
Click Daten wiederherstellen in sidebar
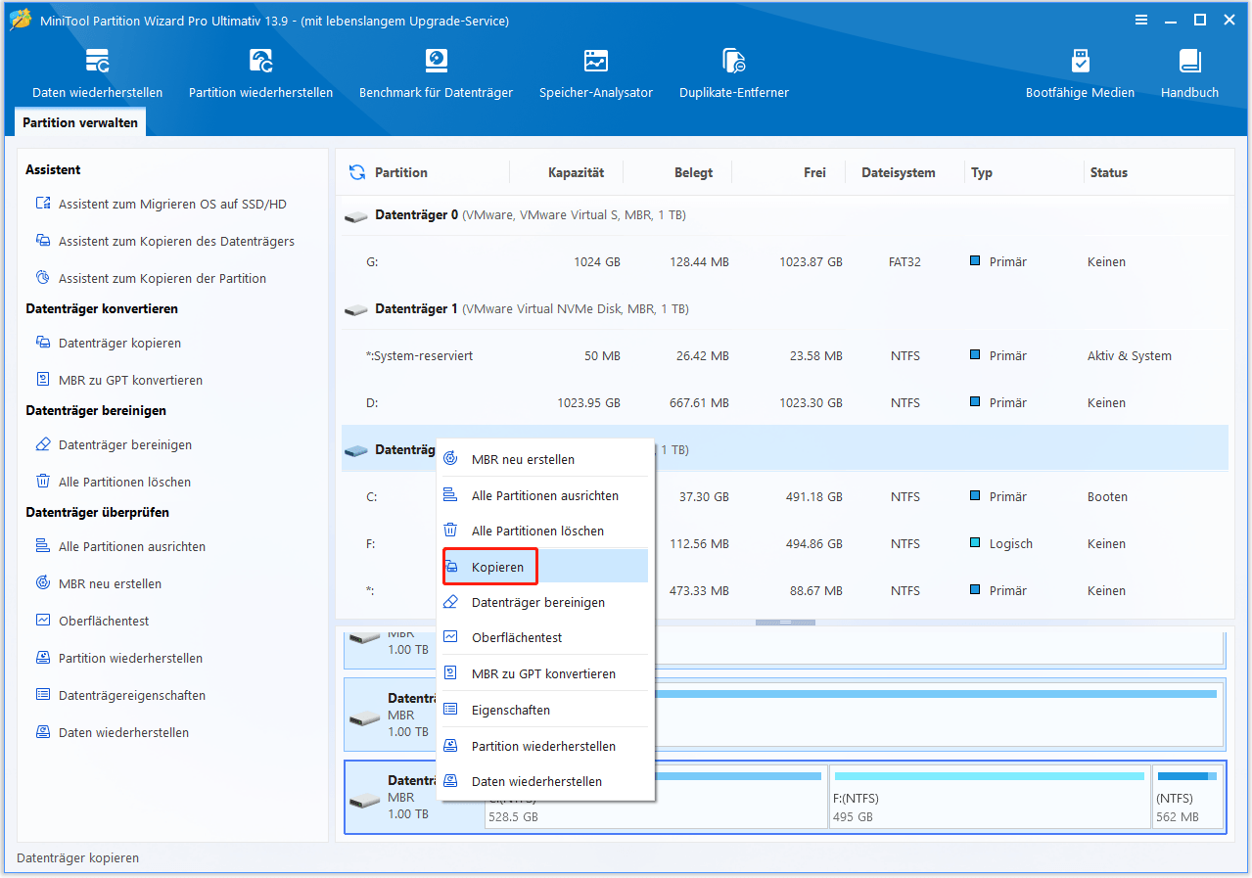click(112, 732)
